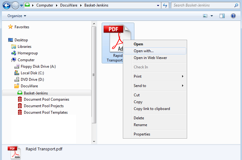Click the magnifier search icon

[x=236, y=5]
